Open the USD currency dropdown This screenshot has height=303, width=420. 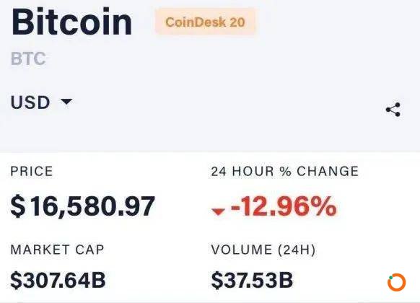click(x=42, y=102)
